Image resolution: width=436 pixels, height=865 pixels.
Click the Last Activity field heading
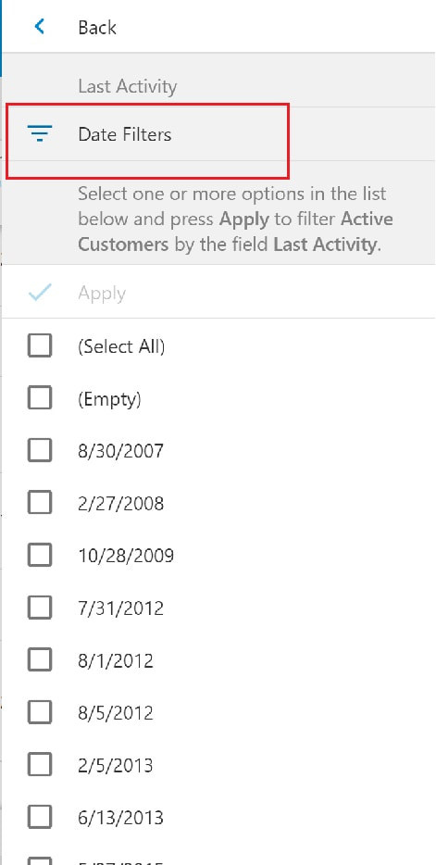pos(128,86)
